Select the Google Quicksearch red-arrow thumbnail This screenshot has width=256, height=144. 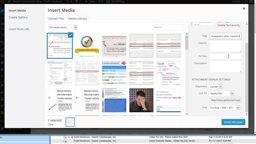click(x=114, y=73)
